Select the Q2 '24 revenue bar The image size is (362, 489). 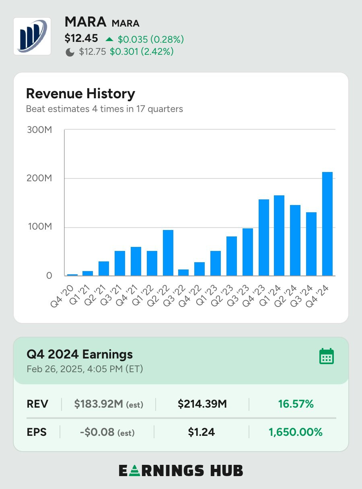click(x=295, y=240)
